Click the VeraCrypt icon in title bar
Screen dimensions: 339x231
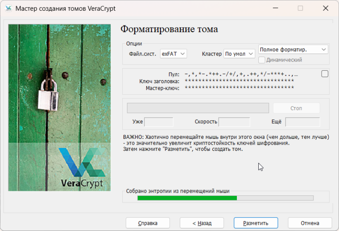coord(8,8)
